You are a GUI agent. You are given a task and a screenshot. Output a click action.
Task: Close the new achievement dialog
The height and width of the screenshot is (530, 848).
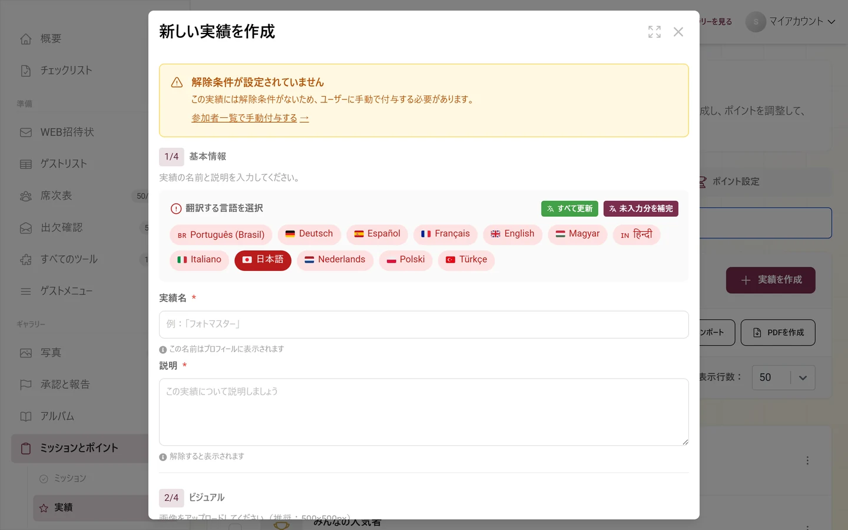pos(678,32)
